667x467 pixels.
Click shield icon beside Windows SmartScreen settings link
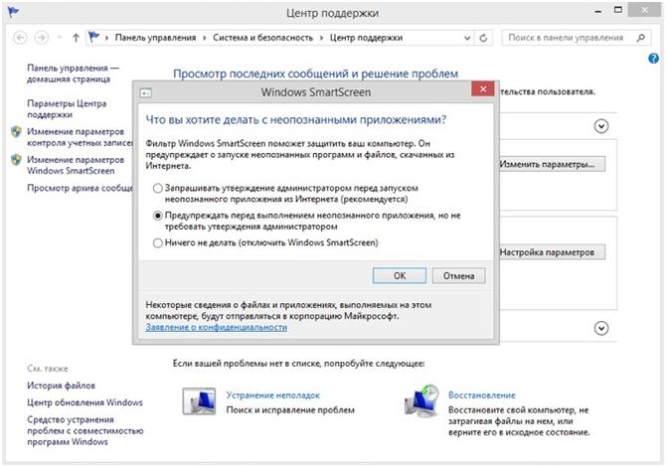pyautogui.click(x=16, y=160)
